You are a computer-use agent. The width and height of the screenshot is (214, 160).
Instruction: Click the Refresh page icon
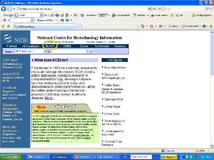click(154, 9)
